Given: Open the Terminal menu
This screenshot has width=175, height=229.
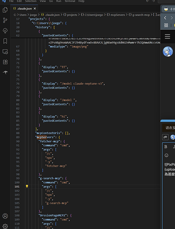Looking at the screenshot, I should click(x=70, y=1).
